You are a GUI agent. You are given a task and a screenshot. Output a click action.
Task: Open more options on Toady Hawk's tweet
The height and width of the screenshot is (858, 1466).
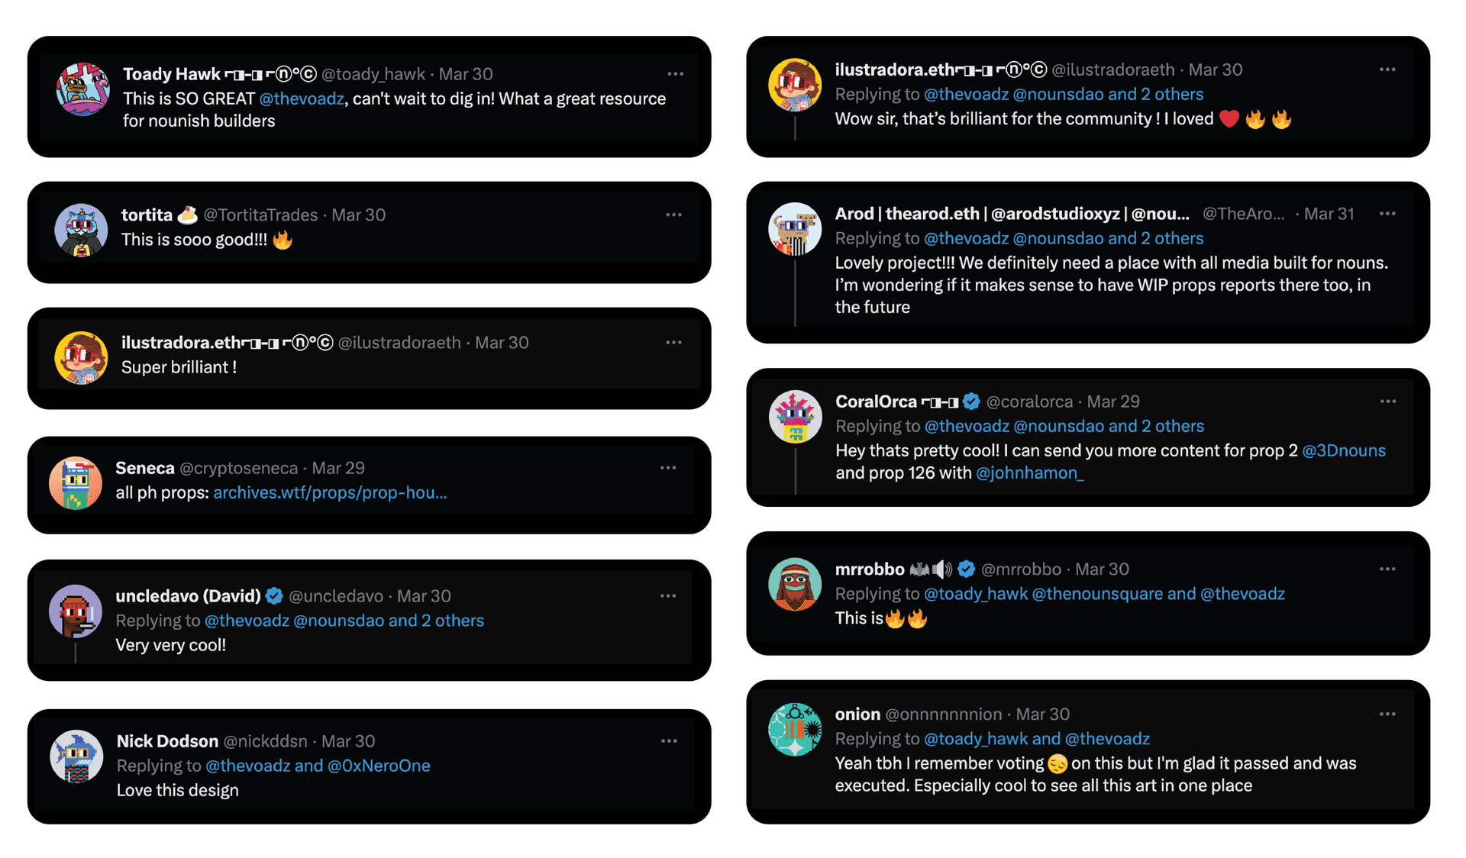pos(675,74)
